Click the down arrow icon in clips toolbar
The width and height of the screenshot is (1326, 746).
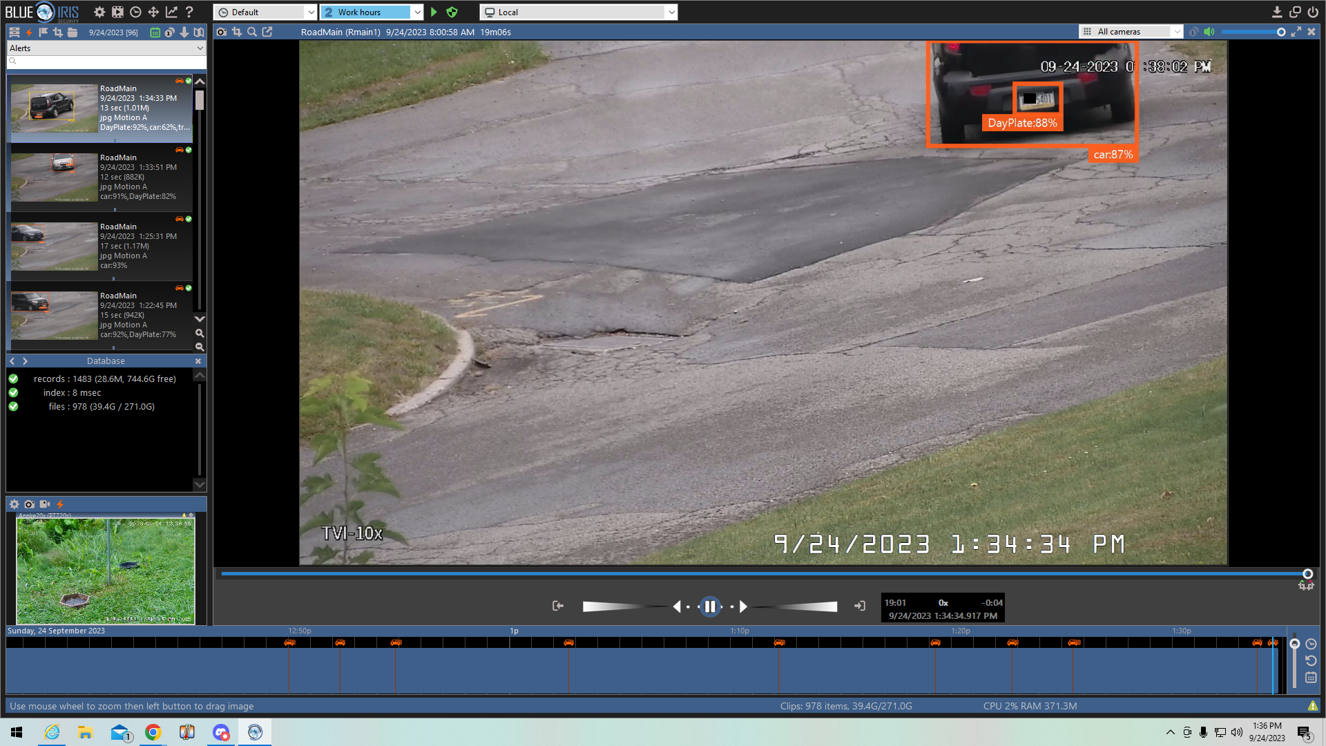[184, 32]
